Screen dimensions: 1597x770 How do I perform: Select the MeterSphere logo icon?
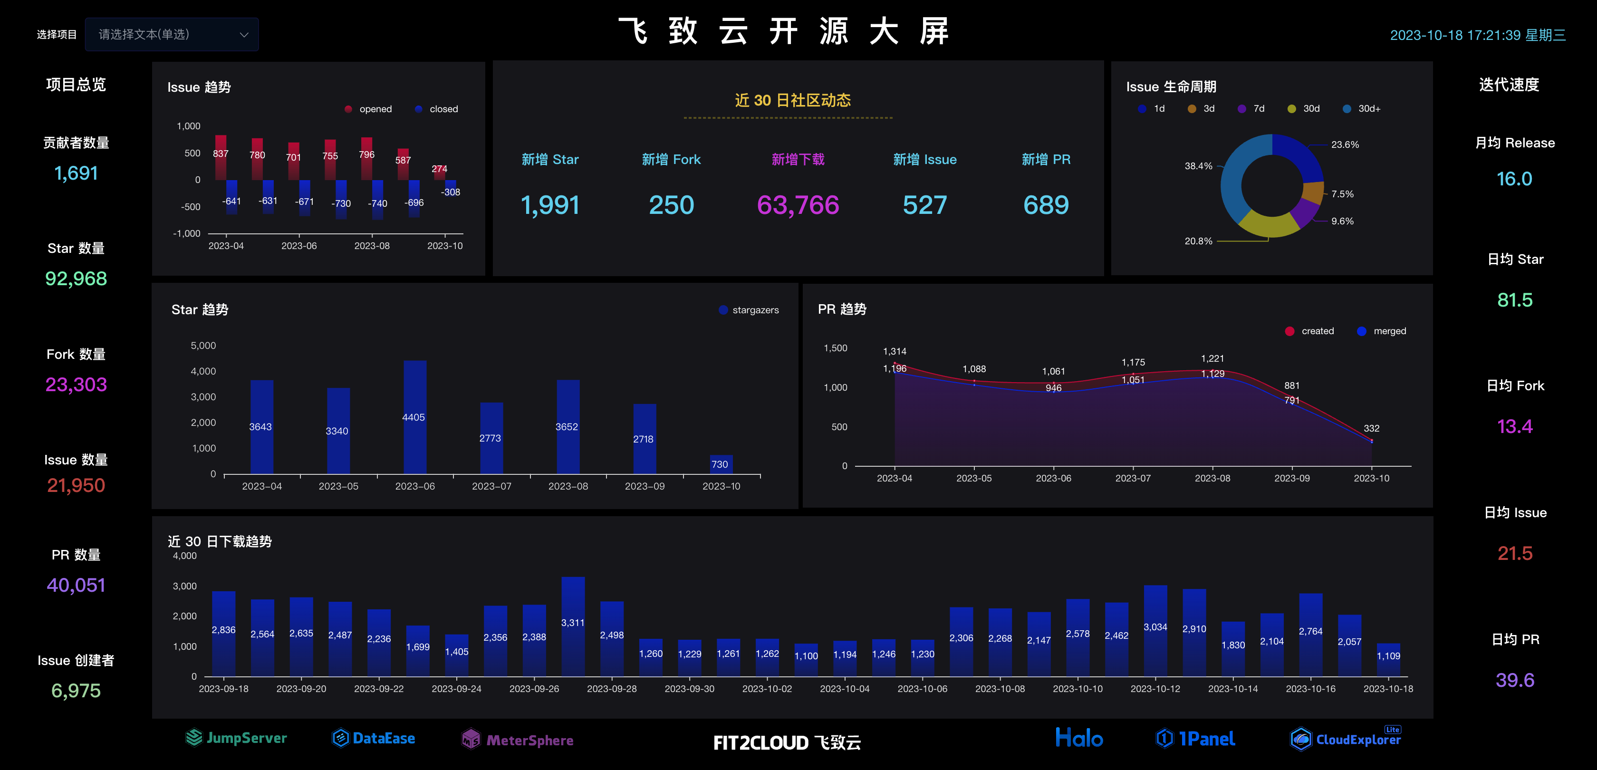point(471,740)
